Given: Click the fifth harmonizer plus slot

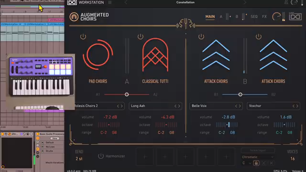Looking at the screenshot, I should 226,157.
